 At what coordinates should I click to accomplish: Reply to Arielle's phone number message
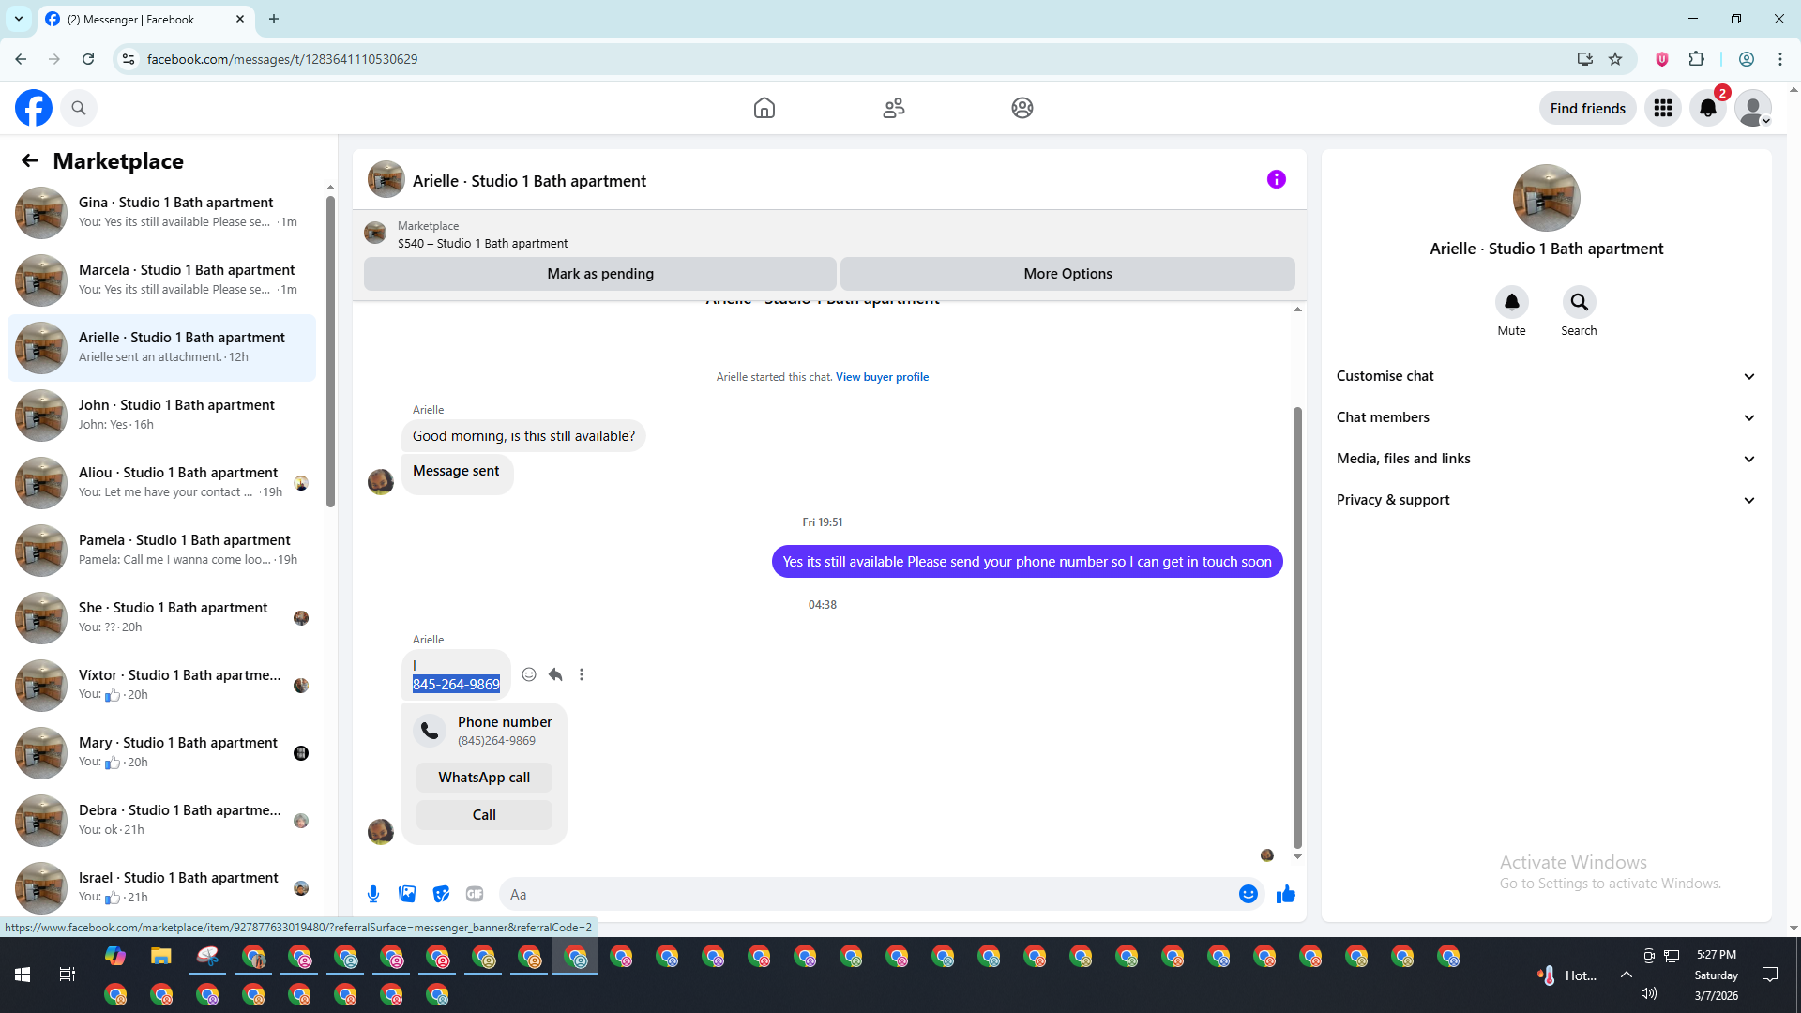pos(555,674)
